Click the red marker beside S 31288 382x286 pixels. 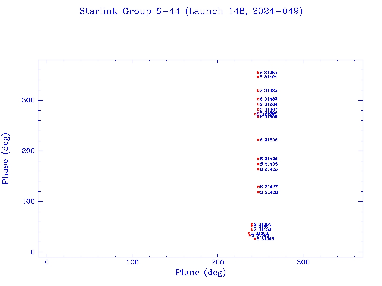255,239
